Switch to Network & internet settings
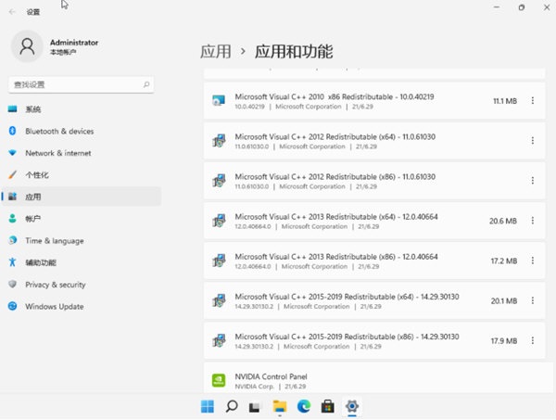The image size is (556, 420). 57,153
